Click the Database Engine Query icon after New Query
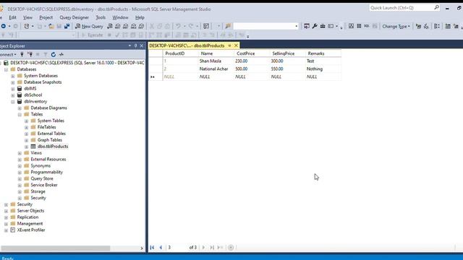The width and height of the screenshot is (463, 260). coord(110,26)
